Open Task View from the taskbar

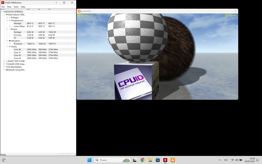[135, 160]
